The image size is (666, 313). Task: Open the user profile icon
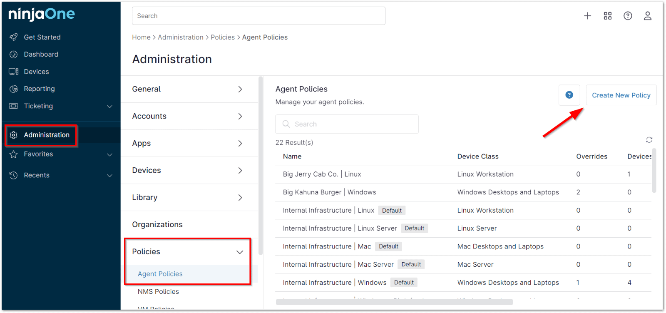[x=648, y=16]
